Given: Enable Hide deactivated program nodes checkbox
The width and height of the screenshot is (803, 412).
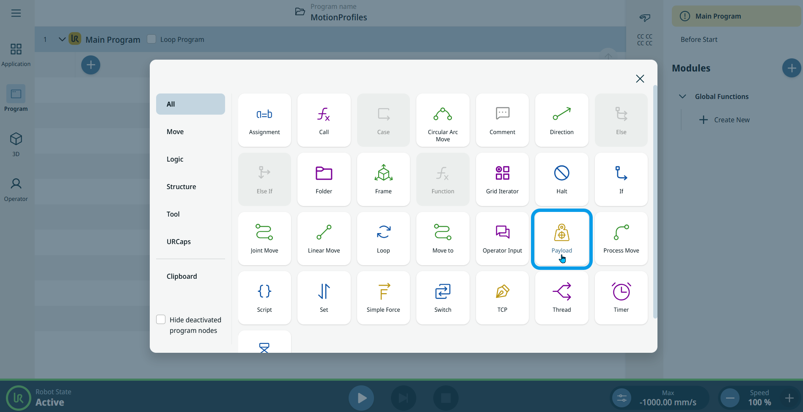Looking at the screenshot, I should (x=161, y=319).
